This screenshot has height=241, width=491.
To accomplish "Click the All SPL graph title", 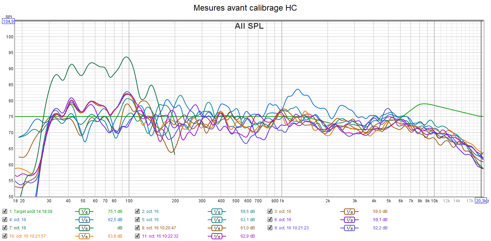I will [x=249, y=26].
